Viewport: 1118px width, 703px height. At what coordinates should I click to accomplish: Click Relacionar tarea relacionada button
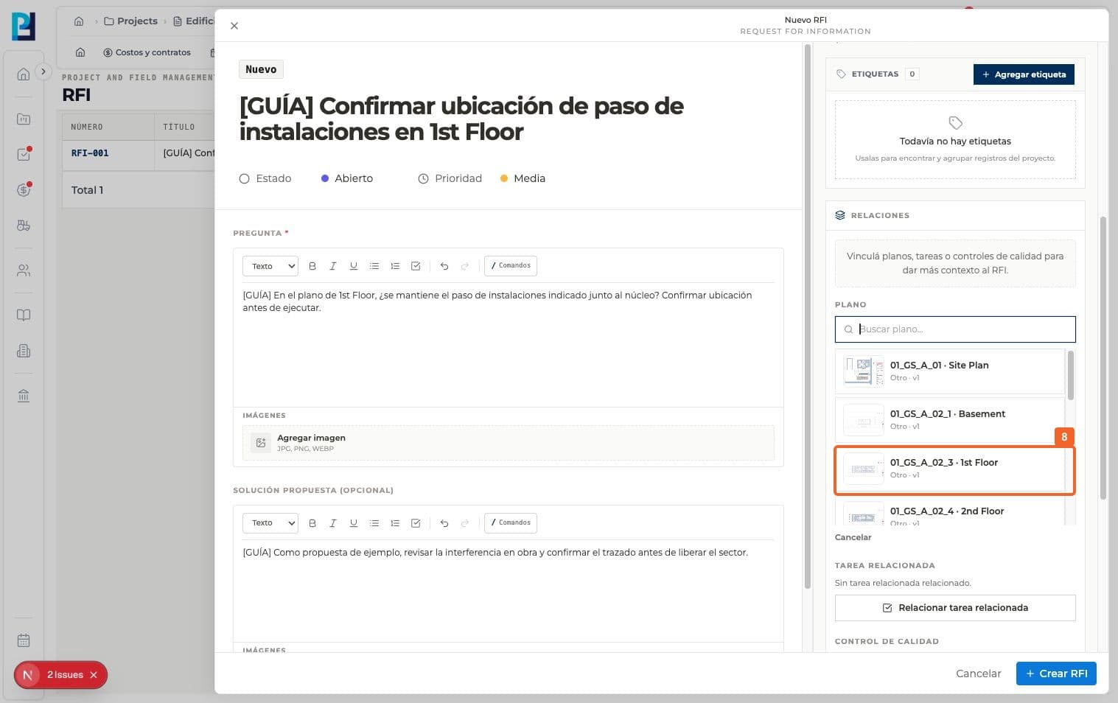955,608
